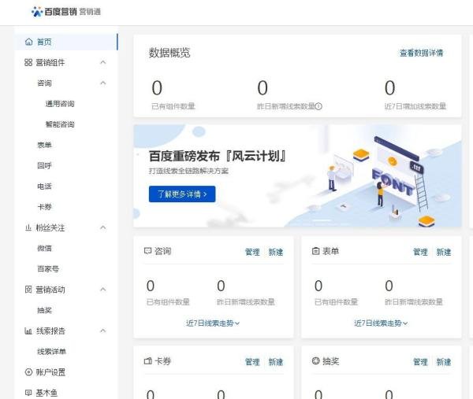The width and height of the screenshot is (473, 399).
Task: Expand 近7日线索走势 on 咨询 card
Action: (213, 323)
